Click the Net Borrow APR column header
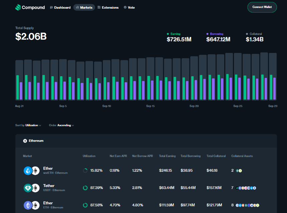 pyautogui.click(x=142, y=156)
